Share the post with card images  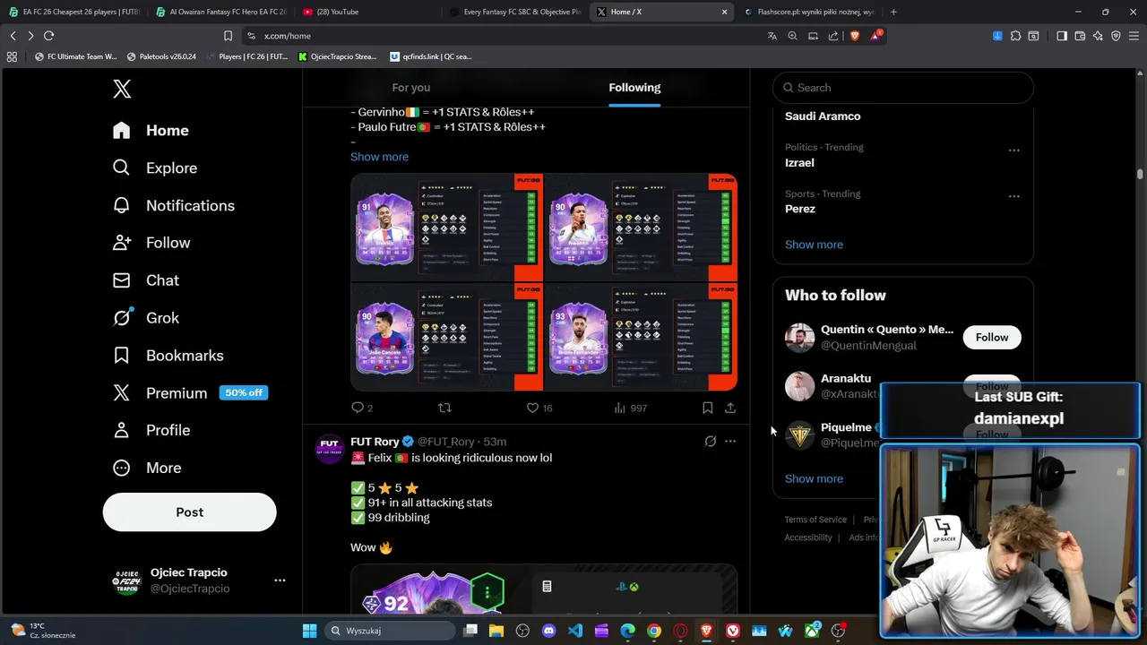click(x=730, y=408)
